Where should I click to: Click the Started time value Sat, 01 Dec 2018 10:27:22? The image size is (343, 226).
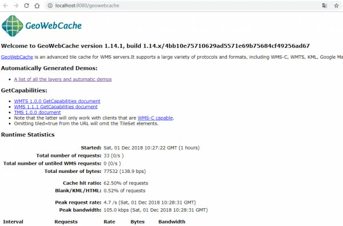point(151,148)
